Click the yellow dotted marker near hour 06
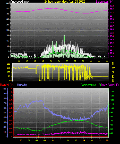This screenshot has height=144, width=120. tap(39, 135)
